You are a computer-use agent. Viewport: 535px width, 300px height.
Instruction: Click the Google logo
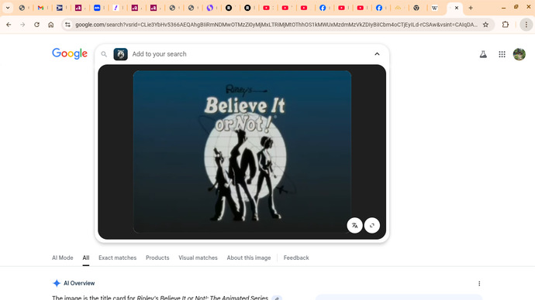(x=70, y=53)
